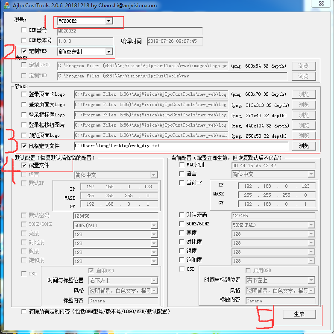Uncheck the 配置文件 checkbox
Viewport: 334px width, 334px height.
tap(24, 165)
